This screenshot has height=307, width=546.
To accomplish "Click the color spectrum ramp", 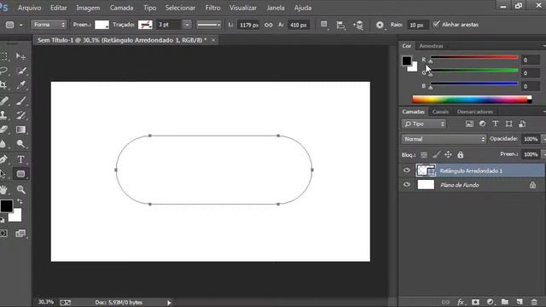I will pyautogui.click(x=472, y=100).
